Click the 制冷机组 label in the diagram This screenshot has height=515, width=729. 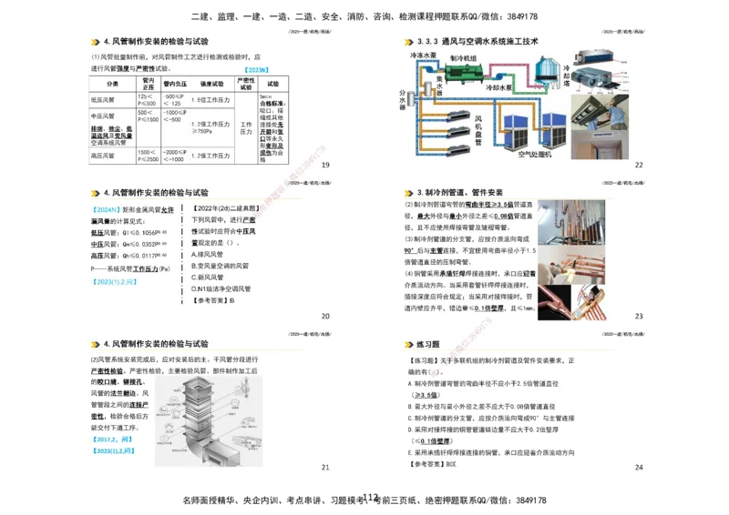coord(464,58)
